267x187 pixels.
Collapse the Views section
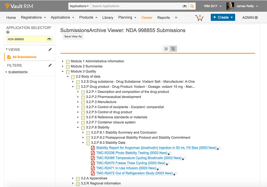(x=7, y=49)
